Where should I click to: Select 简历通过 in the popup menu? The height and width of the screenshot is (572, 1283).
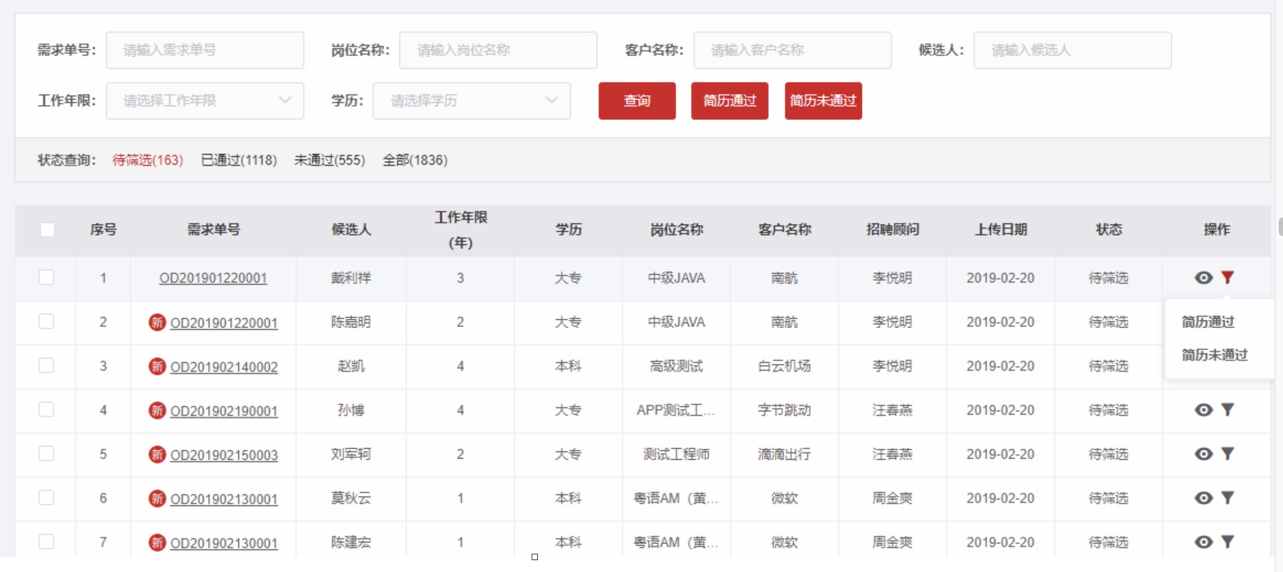point(1208,322)
